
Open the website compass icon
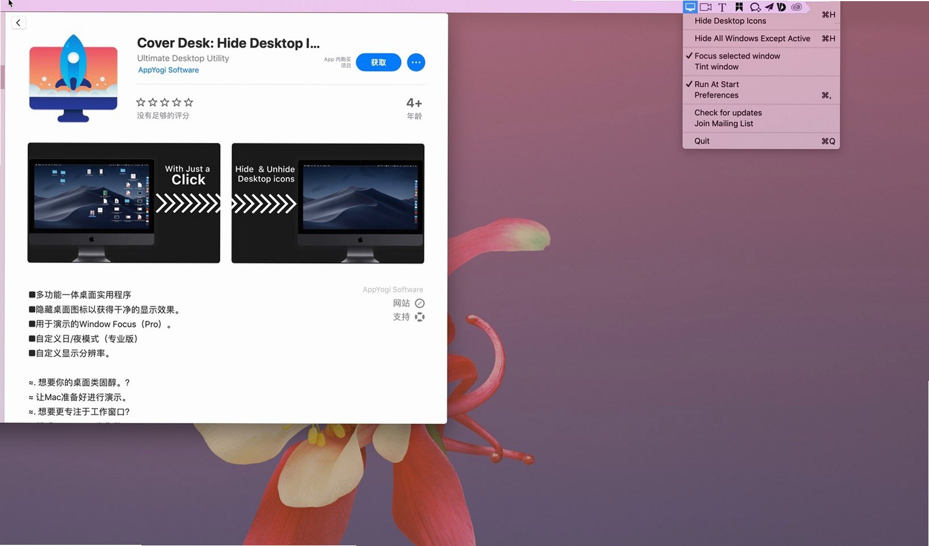tap(420, 303)
